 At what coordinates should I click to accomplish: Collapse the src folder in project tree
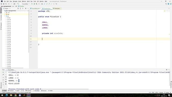pyautogui.click(x=5, y=16)
